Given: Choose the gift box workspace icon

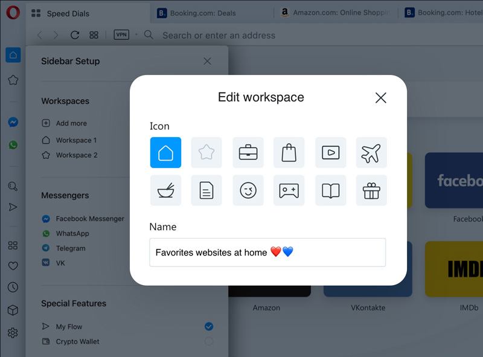Looking at the screenshot, I should pos(371,190).
